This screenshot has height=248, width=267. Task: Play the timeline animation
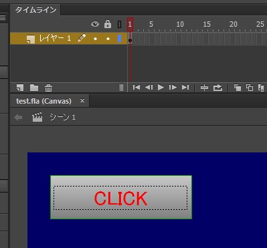(161, 88)
